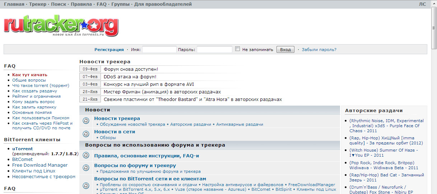This screenshot has width=437, height=194.
Task: Open BitComet client link
Action: tap(22, 159)
